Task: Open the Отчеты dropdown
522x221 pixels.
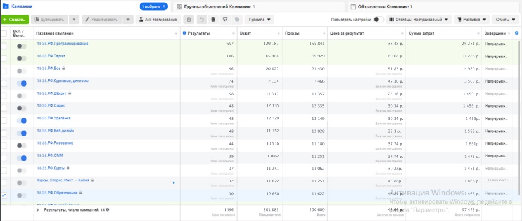Action: (505, 20)
